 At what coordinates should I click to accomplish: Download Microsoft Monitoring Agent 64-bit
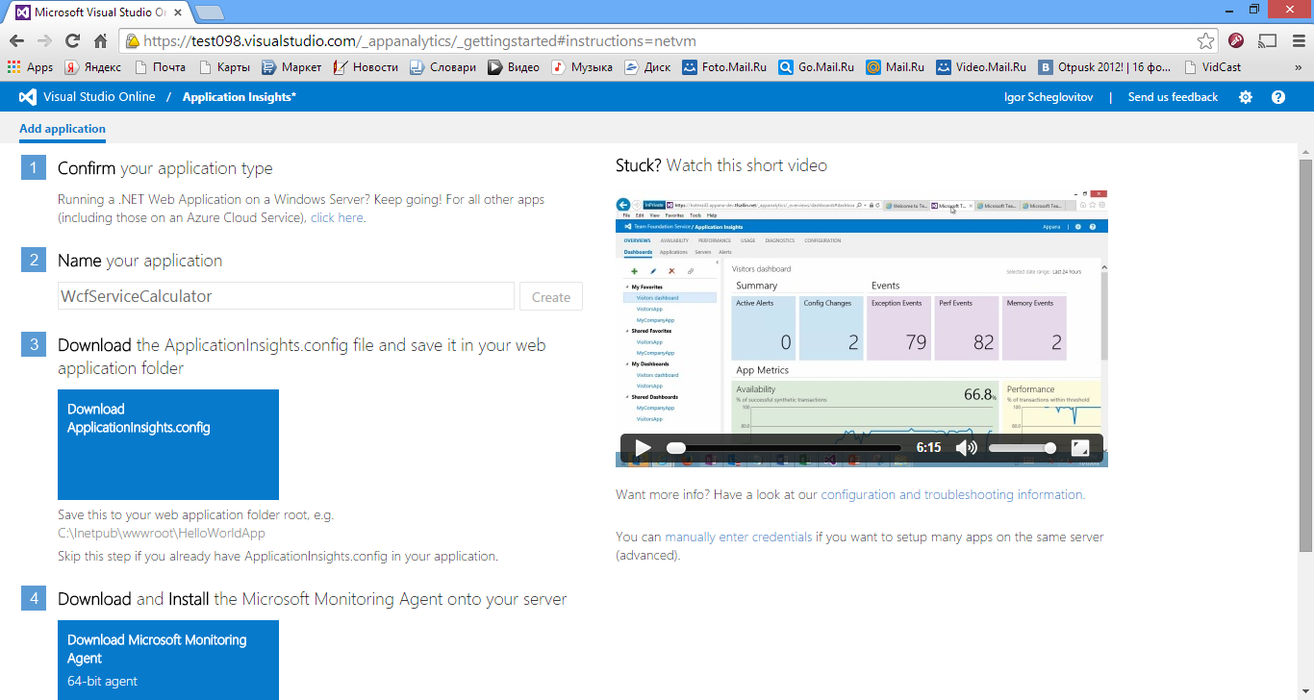pyautogui.click(x=168, y=660)
